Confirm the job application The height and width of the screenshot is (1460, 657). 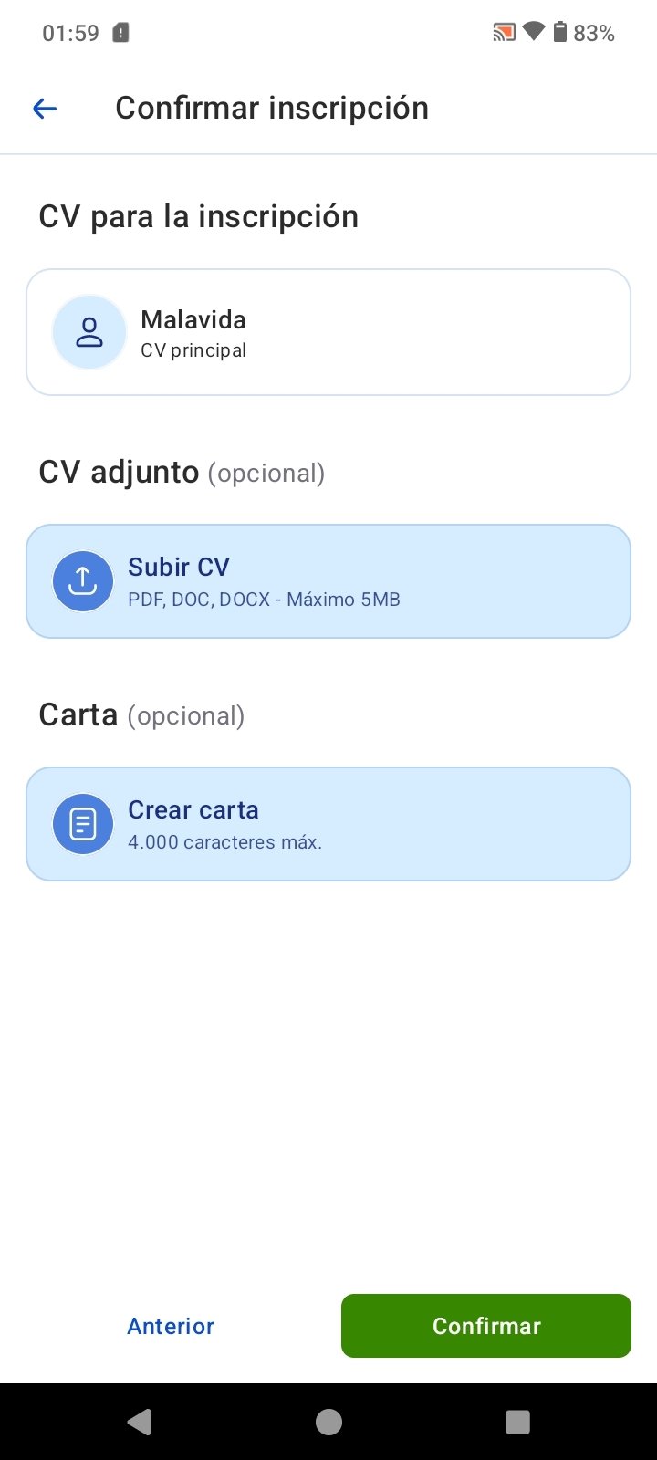point(485,1325)
